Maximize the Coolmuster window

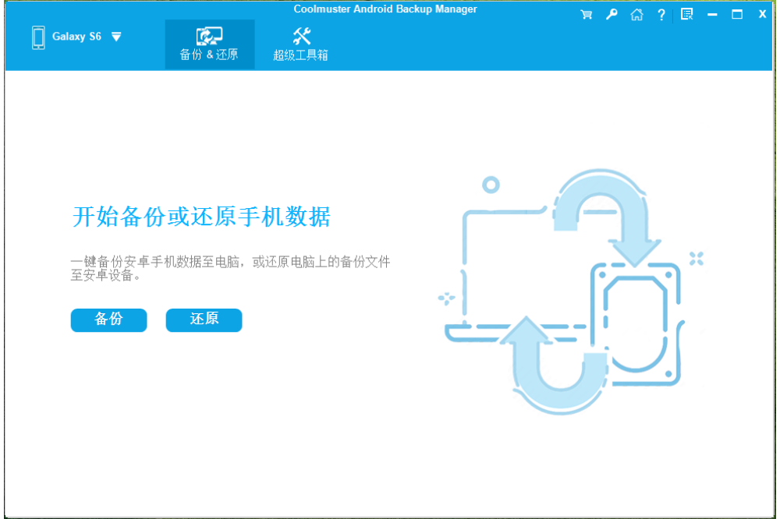coord(737,14)
